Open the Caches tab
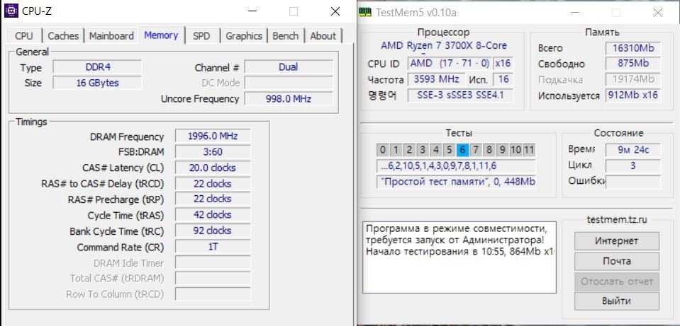680x326 pixels. click(x=63, y=36)
